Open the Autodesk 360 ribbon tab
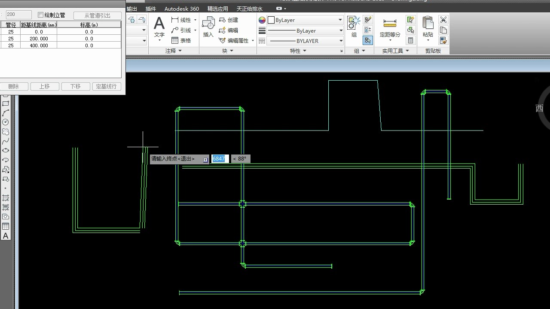This screenshot has width=550, height=309. [182, 9]
